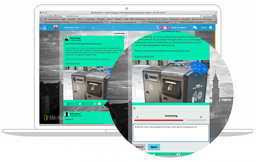Click the trash bin photo in laptop post
Screen dimensions: 256x161
87,83
